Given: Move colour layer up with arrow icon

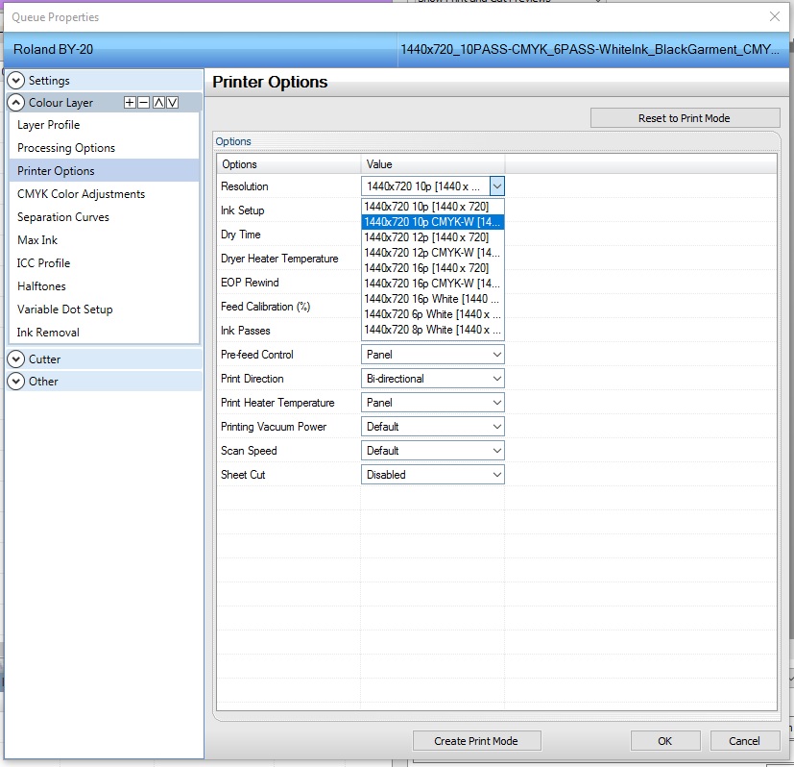Looking at the screenshot, I should pos(158,103).
